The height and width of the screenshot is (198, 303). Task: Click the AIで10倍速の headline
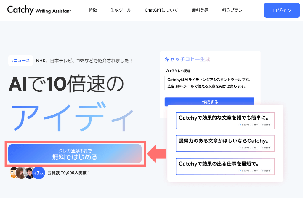point(66,83)
